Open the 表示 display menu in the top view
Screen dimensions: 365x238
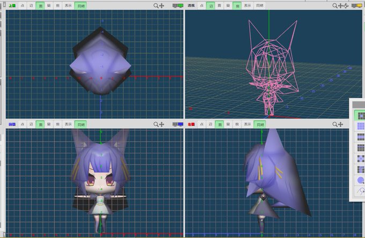[x=68, y=5]
